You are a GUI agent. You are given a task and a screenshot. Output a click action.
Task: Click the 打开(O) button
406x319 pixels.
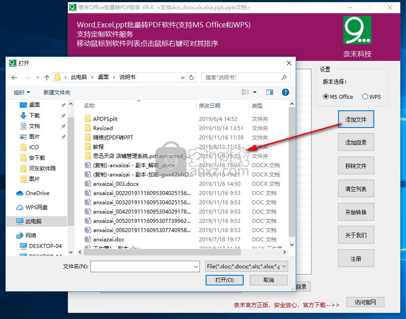(x=225, y=280)
